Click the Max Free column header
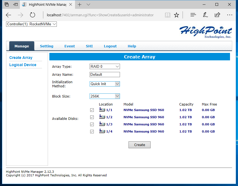 pyautogui.click(x=209, y=104)
